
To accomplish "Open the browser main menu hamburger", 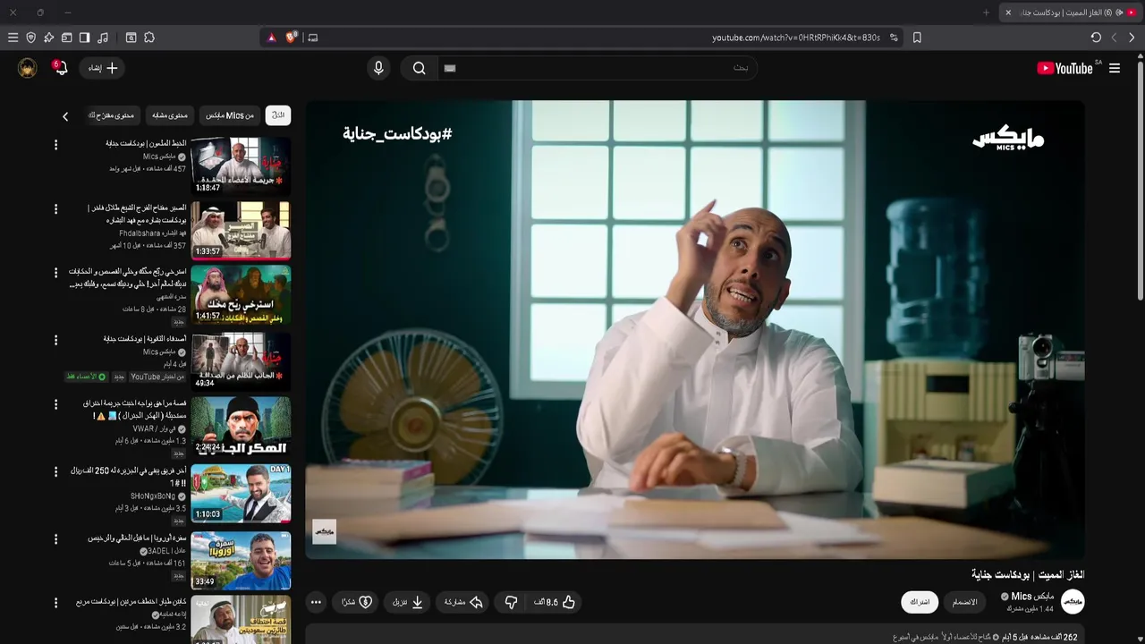I will click(x=13, y=38).
